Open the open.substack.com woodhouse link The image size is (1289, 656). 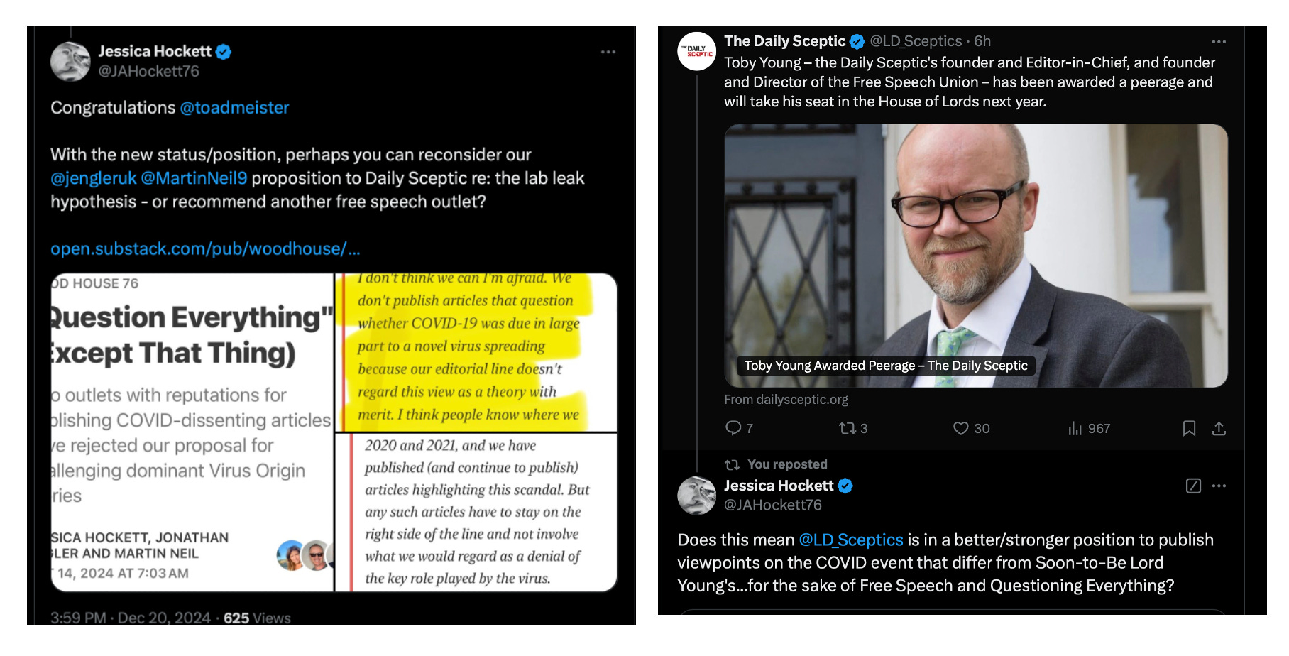[x=205, y=249]
